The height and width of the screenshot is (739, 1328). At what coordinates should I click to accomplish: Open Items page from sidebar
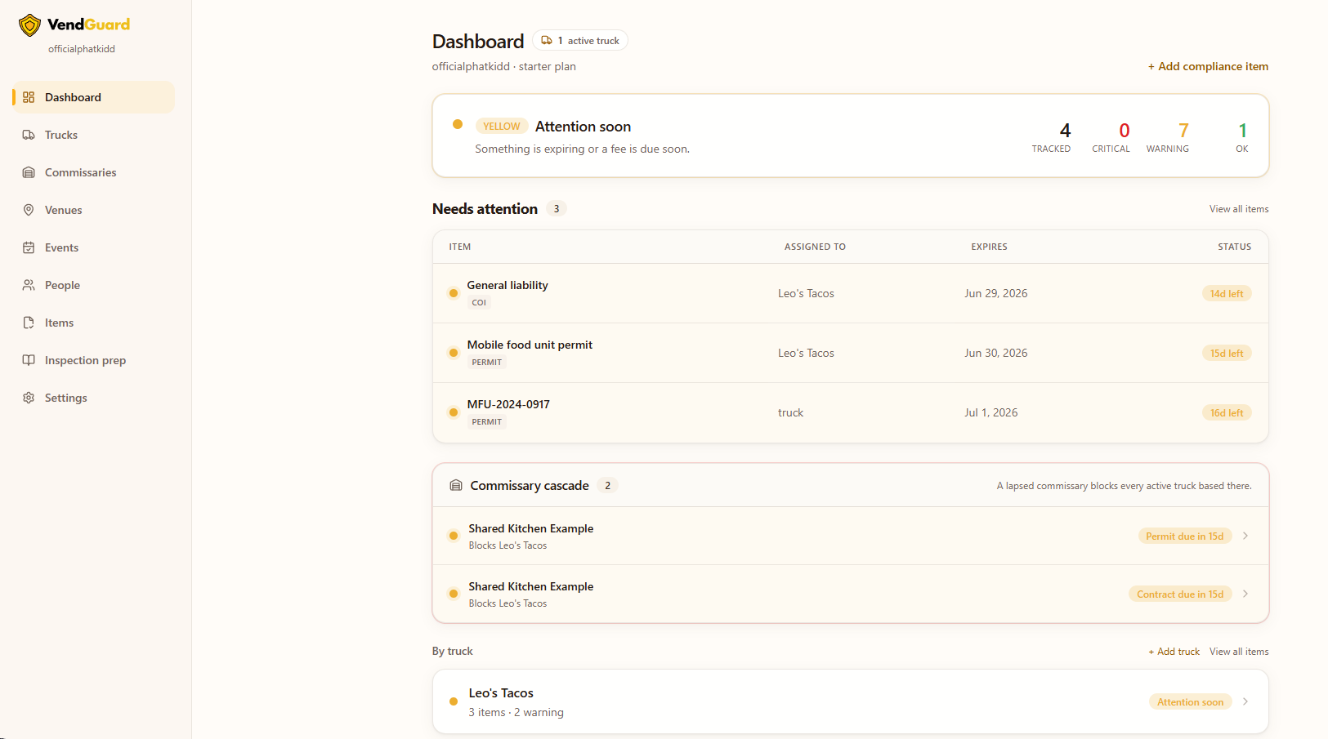click(94, 323)
